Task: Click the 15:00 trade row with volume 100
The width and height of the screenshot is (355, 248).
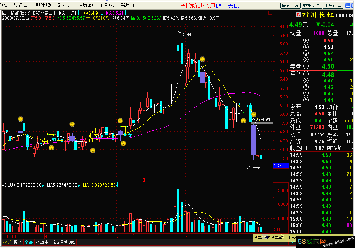Action: (321, 225)
